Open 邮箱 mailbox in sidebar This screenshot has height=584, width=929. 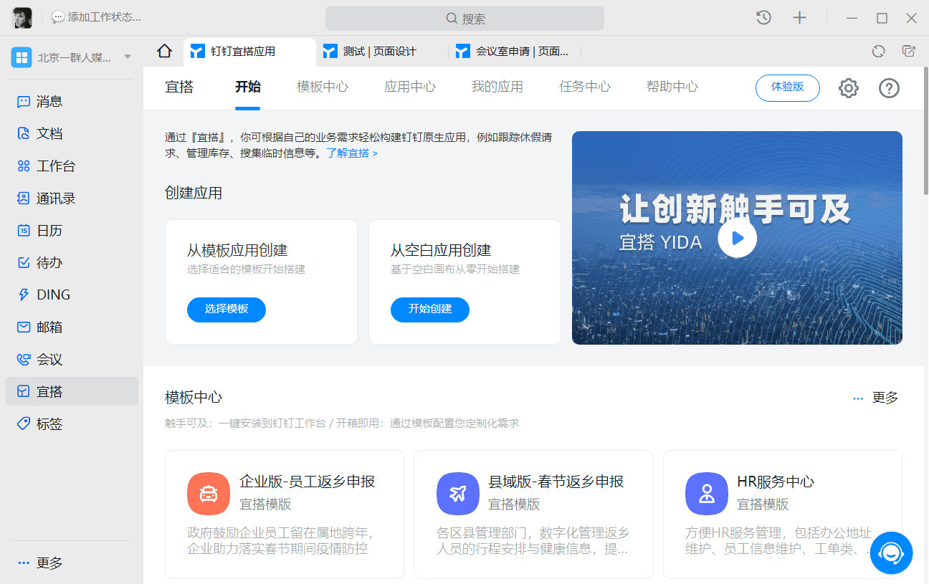click(72, 327)
